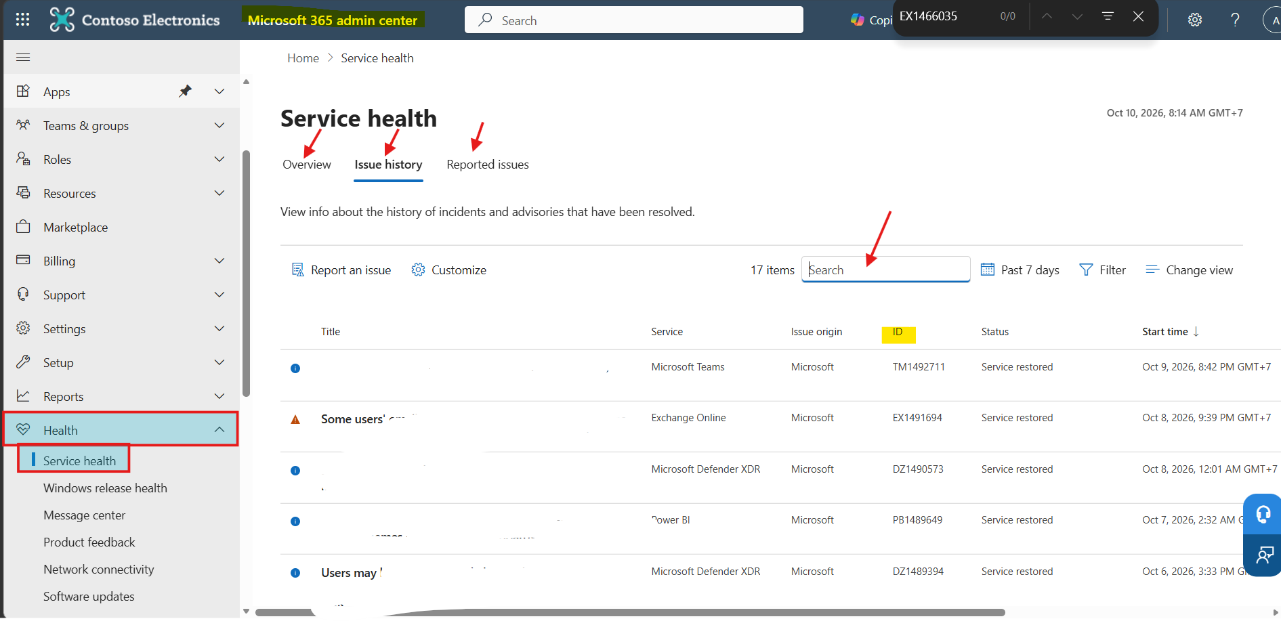Click the issue list Search field
Image resolution: width=1281 pixels, height=621 pixels.
coord(885,270)
